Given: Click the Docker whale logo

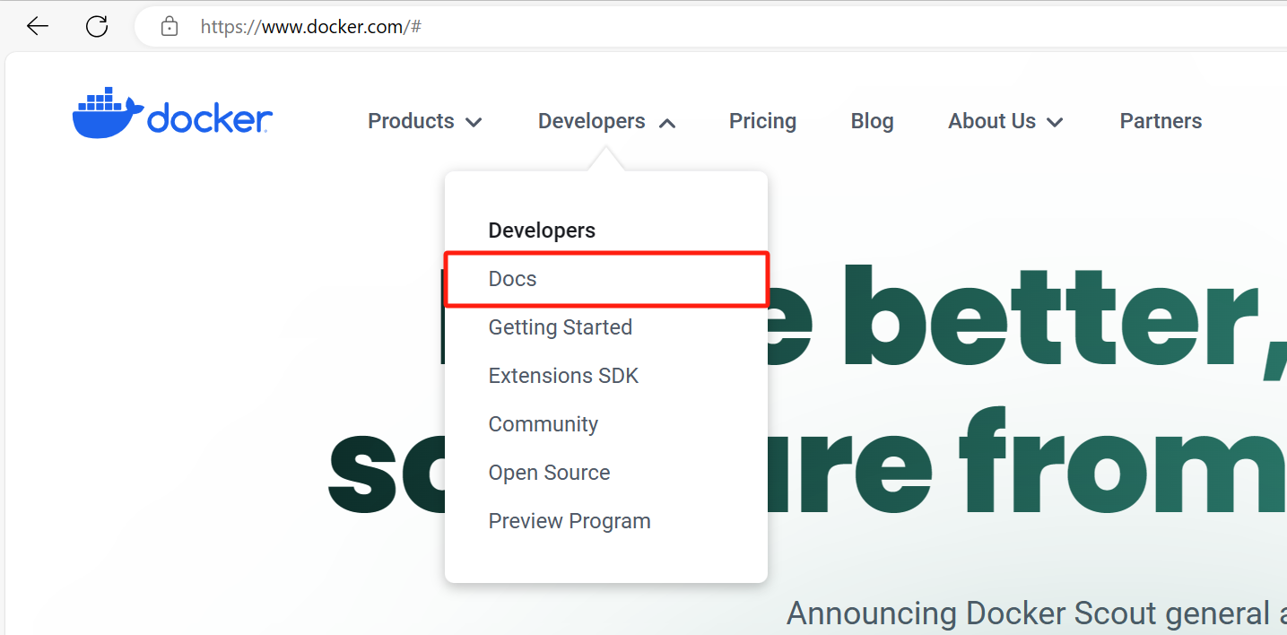Looking at the screenshot, I should [x=172, y=114].
